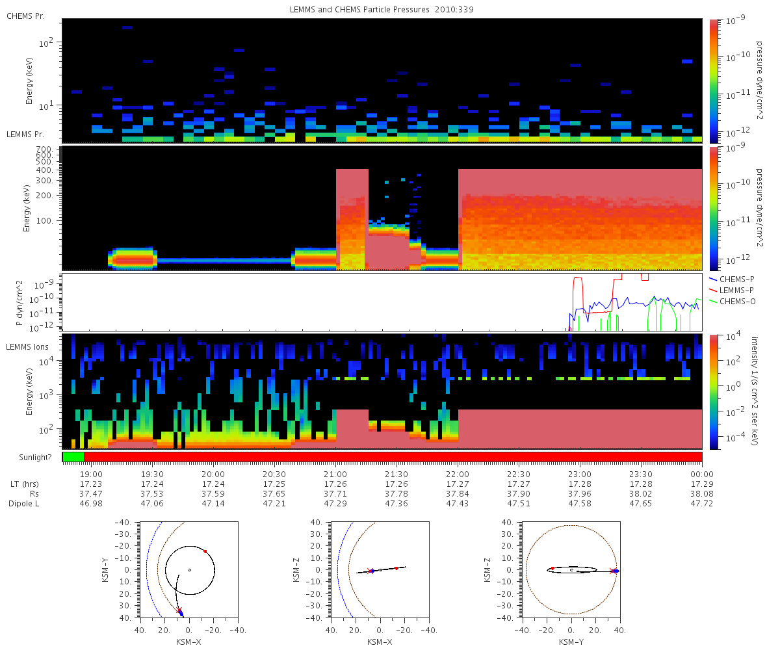The image size is (780, 650).
Task: Click the red Sunlight bar at 21:00
Action: 335,457
